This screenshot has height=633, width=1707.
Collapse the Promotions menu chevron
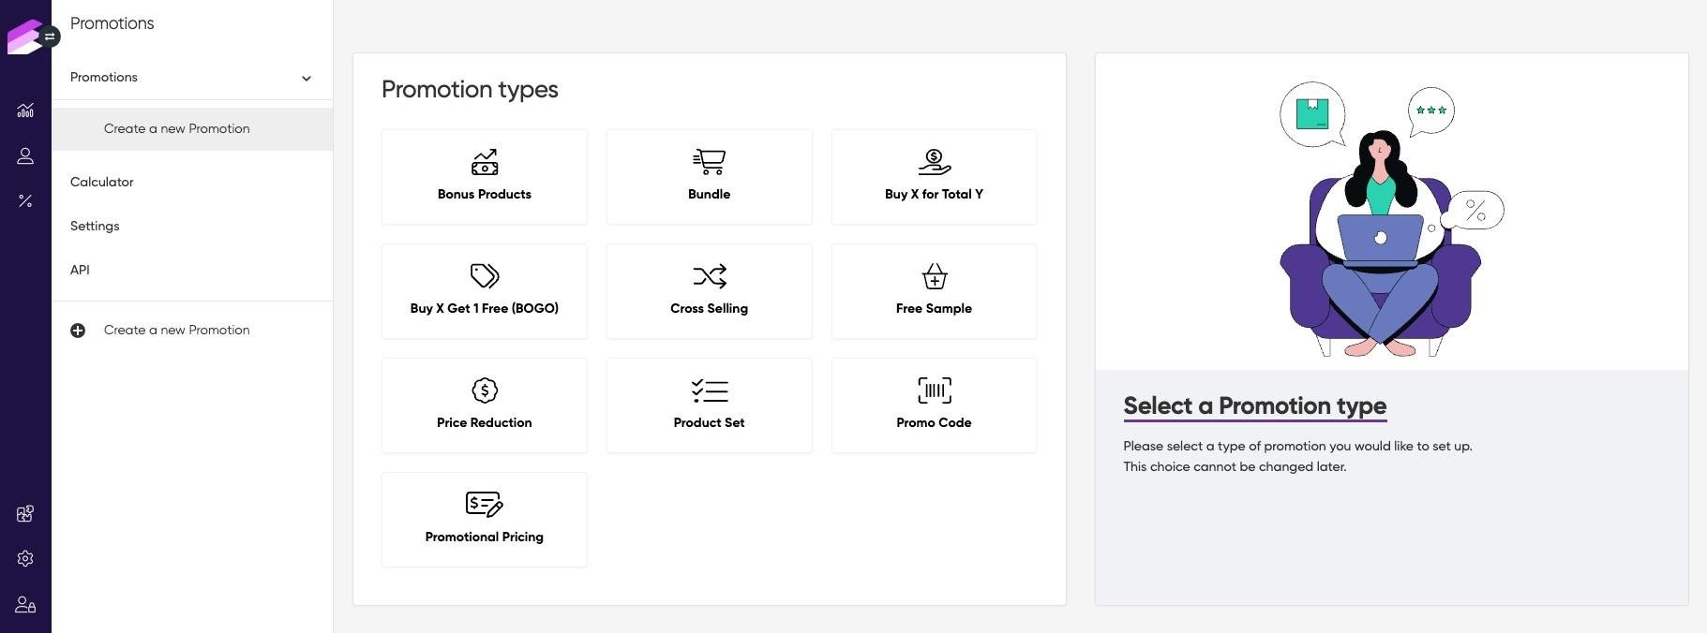tap(307, 79)
